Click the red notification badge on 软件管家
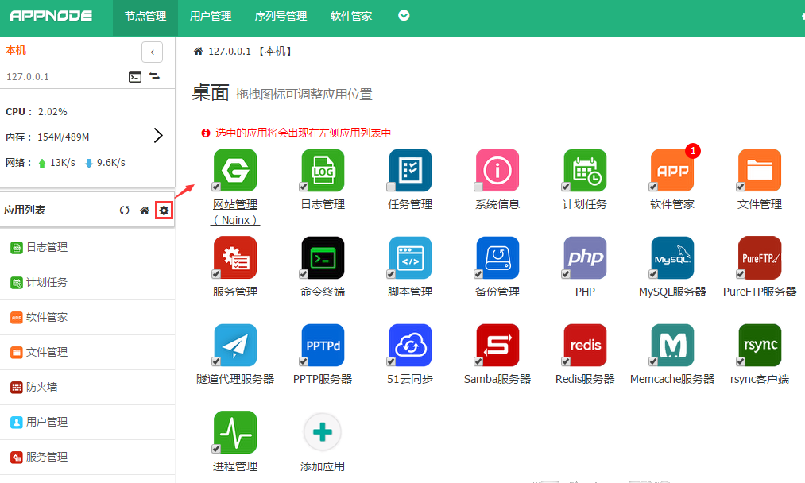 click(x=693, y=151)
